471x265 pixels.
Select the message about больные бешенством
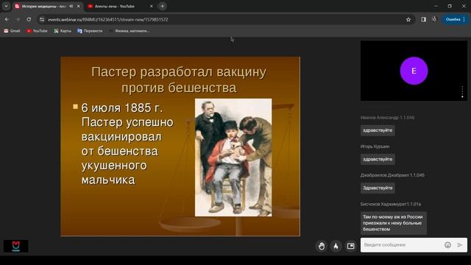(x=394, y=223)
